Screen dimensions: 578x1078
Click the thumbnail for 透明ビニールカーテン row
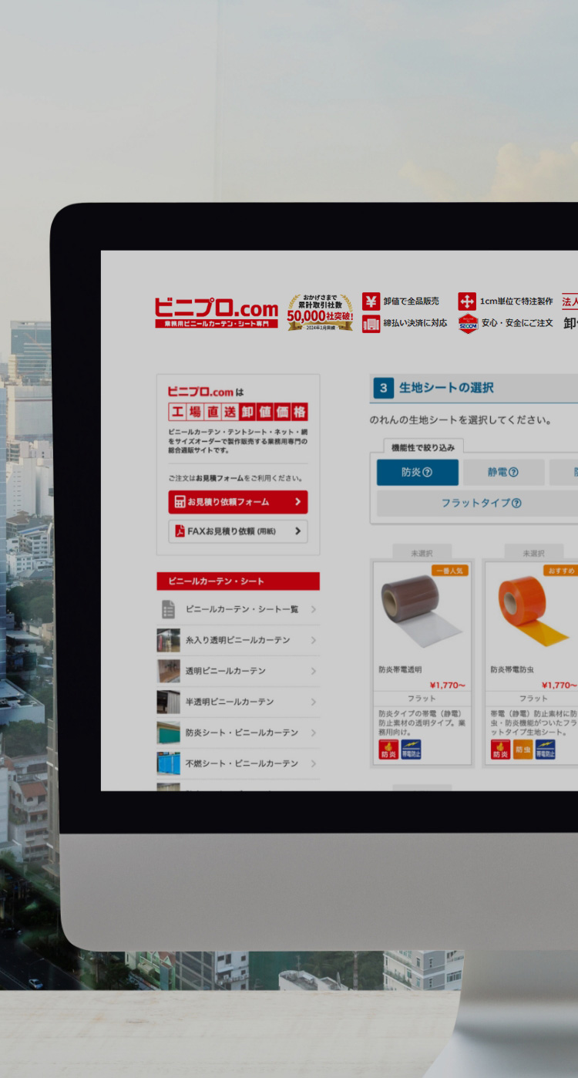click(x=168, y=671)
